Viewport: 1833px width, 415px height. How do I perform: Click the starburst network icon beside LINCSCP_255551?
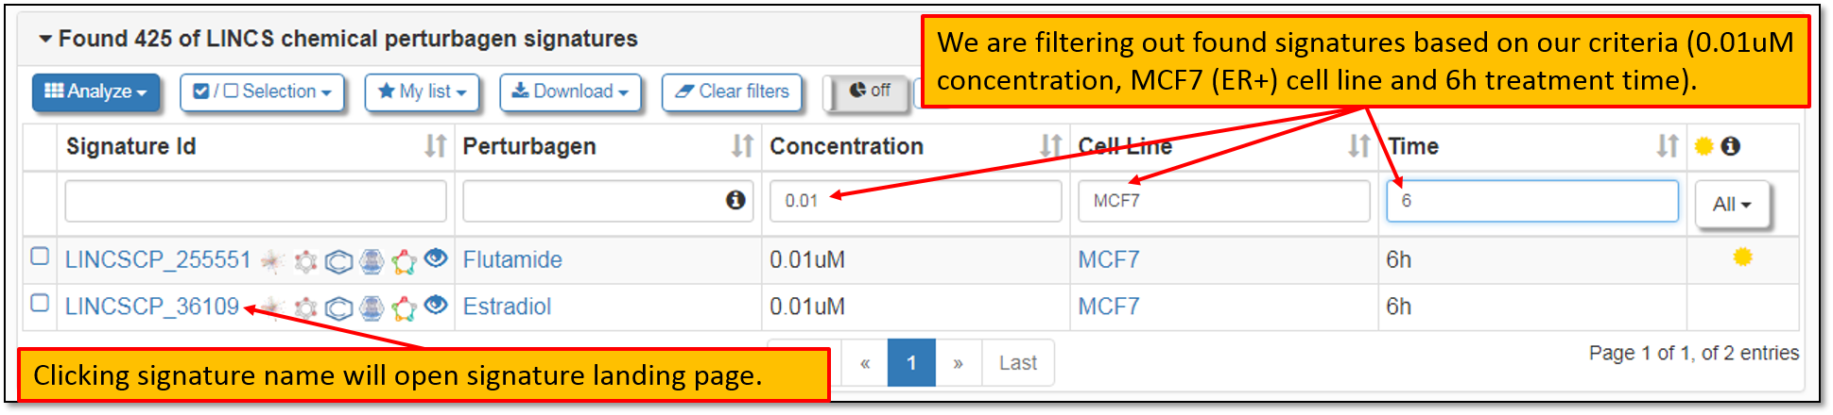point(272,260)
